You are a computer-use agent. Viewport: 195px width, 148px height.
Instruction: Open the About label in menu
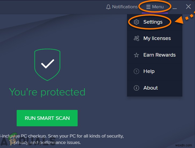(x=150, y=88)
